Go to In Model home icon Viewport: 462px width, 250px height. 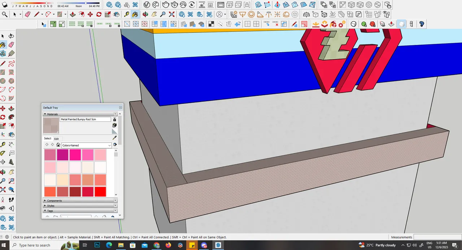58,145
